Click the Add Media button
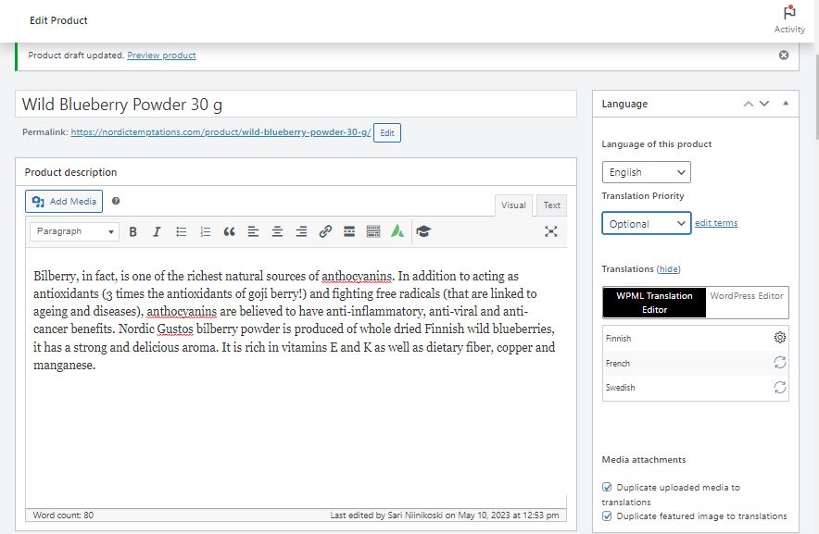The height and width of the screenshot is (534, 819). click(x=64, y=202)
